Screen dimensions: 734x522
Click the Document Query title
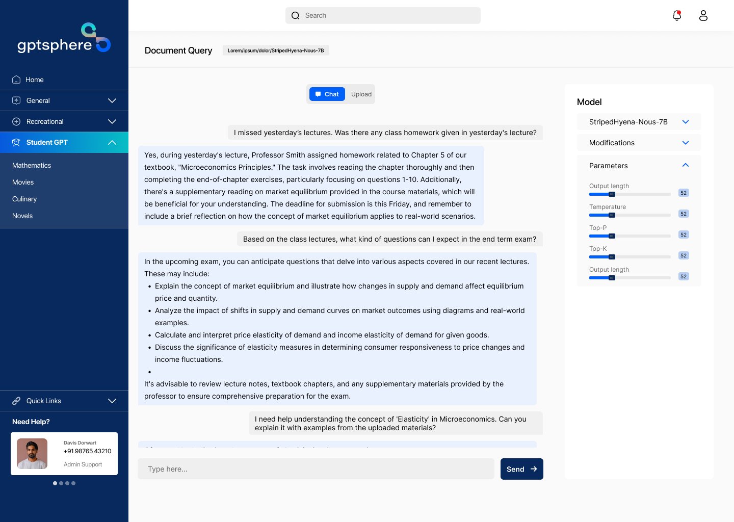point(178,50)
